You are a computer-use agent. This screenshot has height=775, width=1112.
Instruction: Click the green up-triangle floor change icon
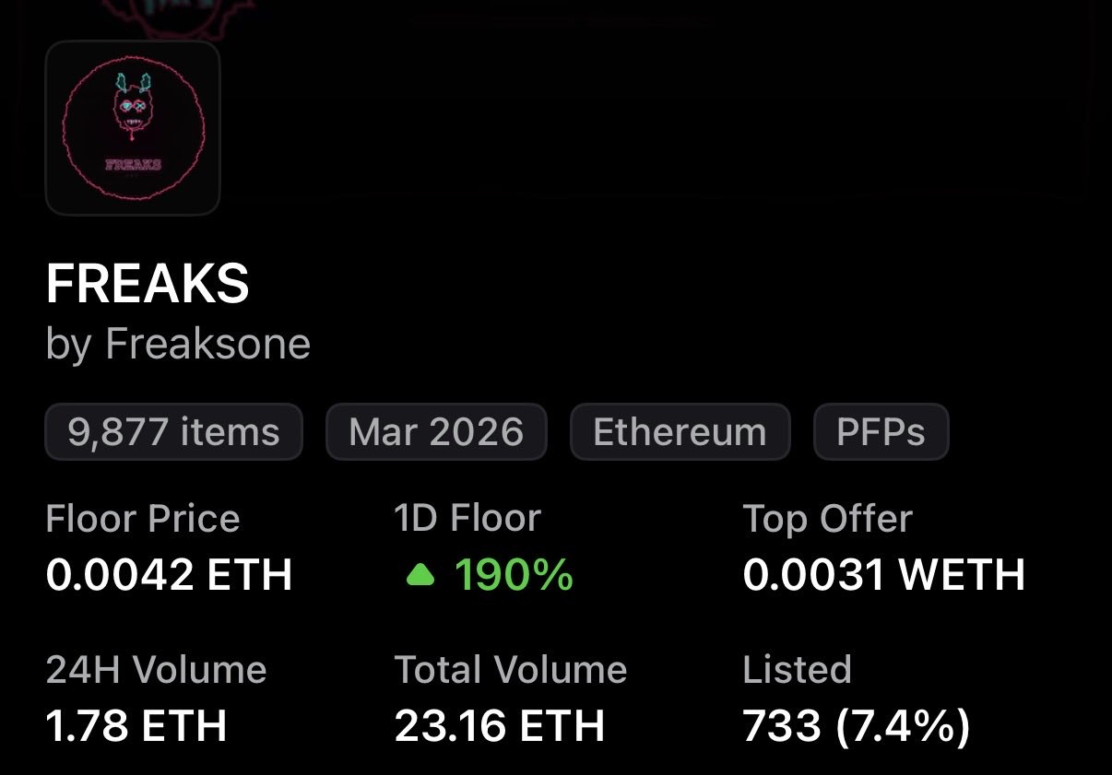pyautogui.click(x=420, y=577)
